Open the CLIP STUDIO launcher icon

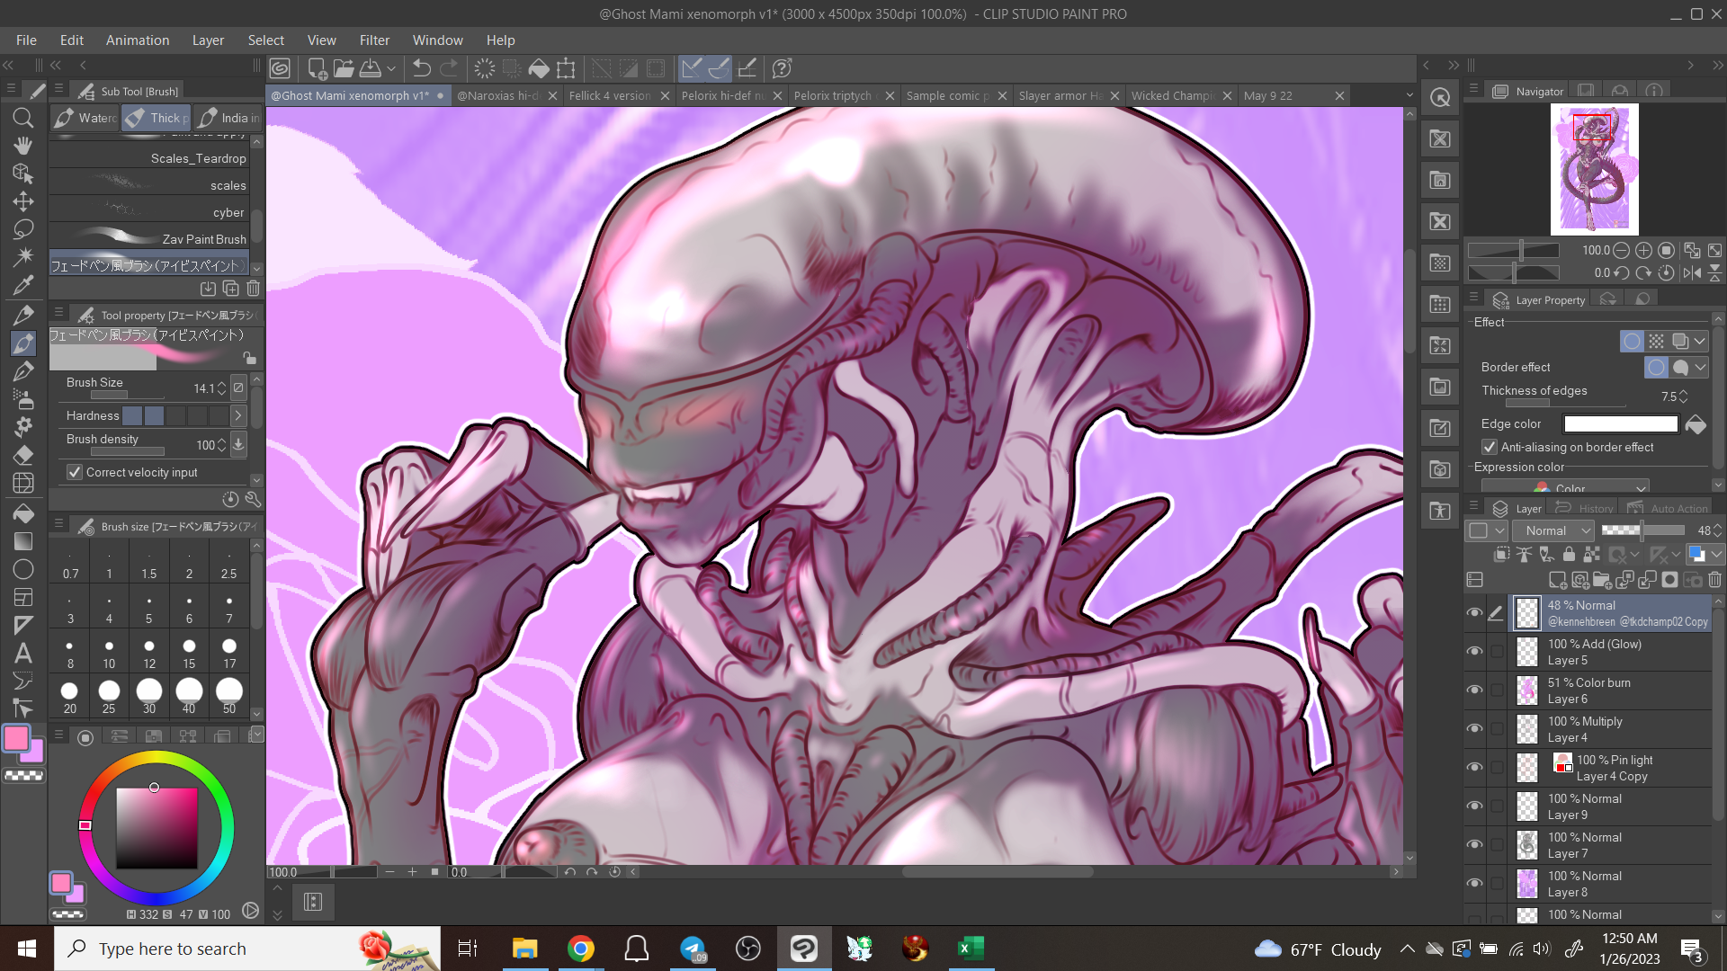280,68
